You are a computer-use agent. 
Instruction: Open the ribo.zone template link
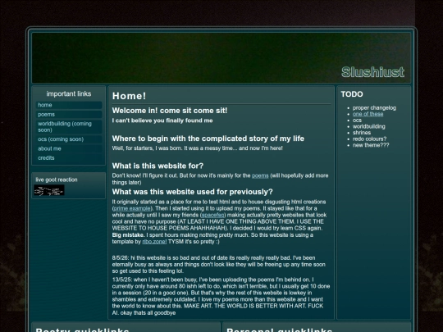coord(154,241)
